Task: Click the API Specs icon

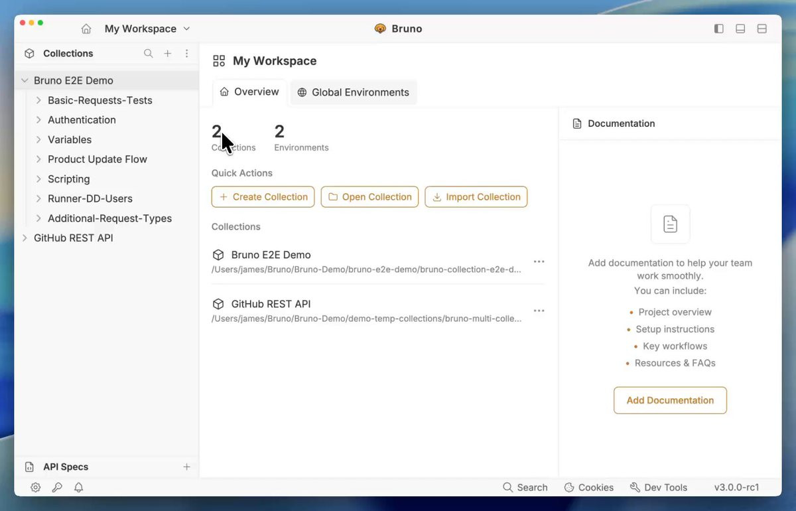Action: click(29, 467)
